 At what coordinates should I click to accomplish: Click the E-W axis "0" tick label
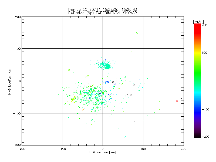pos(103,149)
